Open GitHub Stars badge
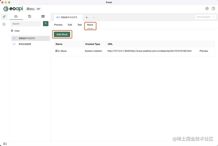 click(x=31, y=9)
